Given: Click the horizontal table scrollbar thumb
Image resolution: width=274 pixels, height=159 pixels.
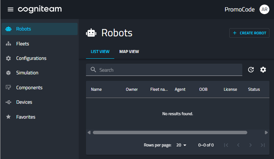Looking at the screenshot, I should pyautogui.click(x=170, y=133).
